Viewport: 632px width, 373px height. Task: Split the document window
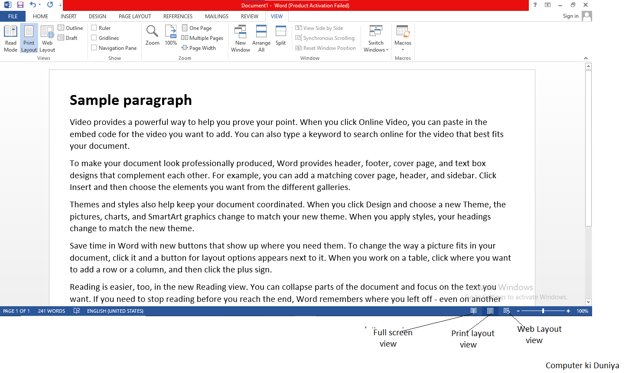click(x=280, y=35)
